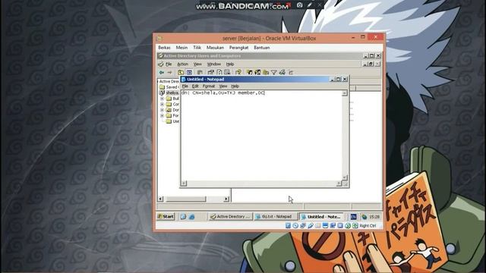Click the Find objects toolbar icon
The height and width of the screenshot is (273, 486).
(x=282, y=73)
